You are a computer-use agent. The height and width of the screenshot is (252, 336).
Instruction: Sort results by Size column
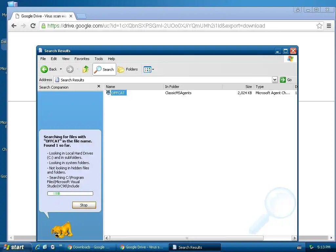coord(238,87)
